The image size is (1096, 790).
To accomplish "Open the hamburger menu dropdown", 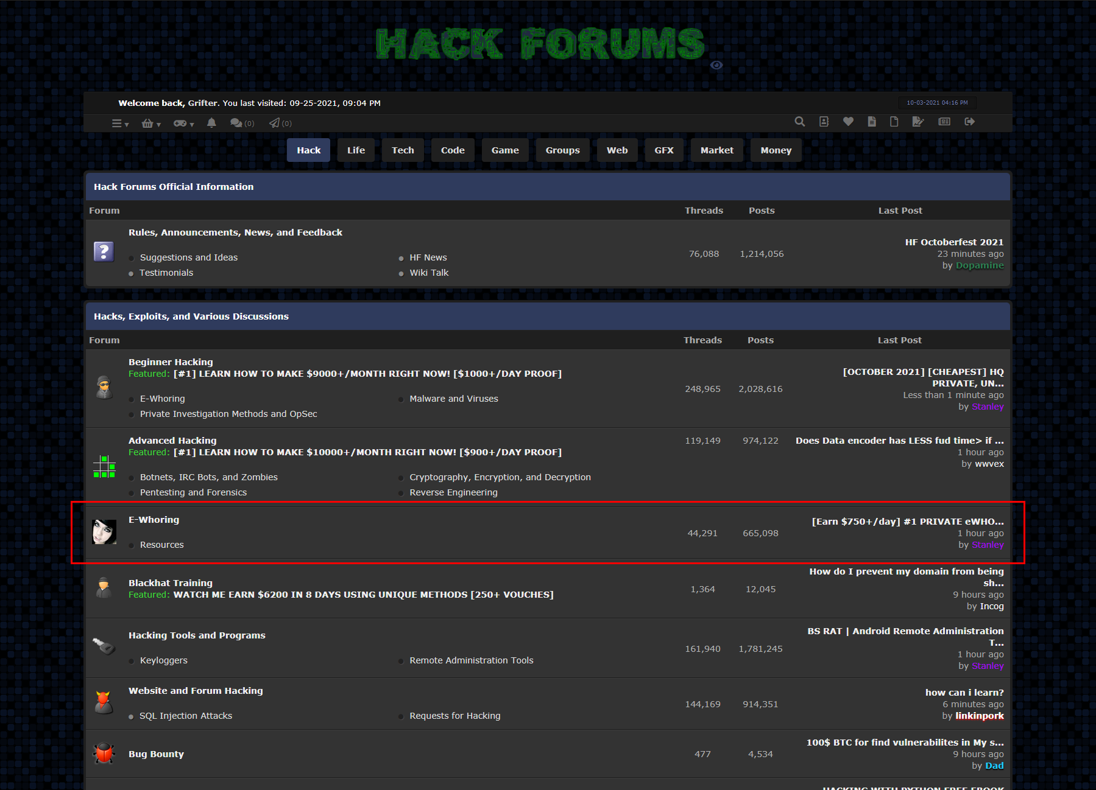I will pyautogui.click(x=120, y=124).
